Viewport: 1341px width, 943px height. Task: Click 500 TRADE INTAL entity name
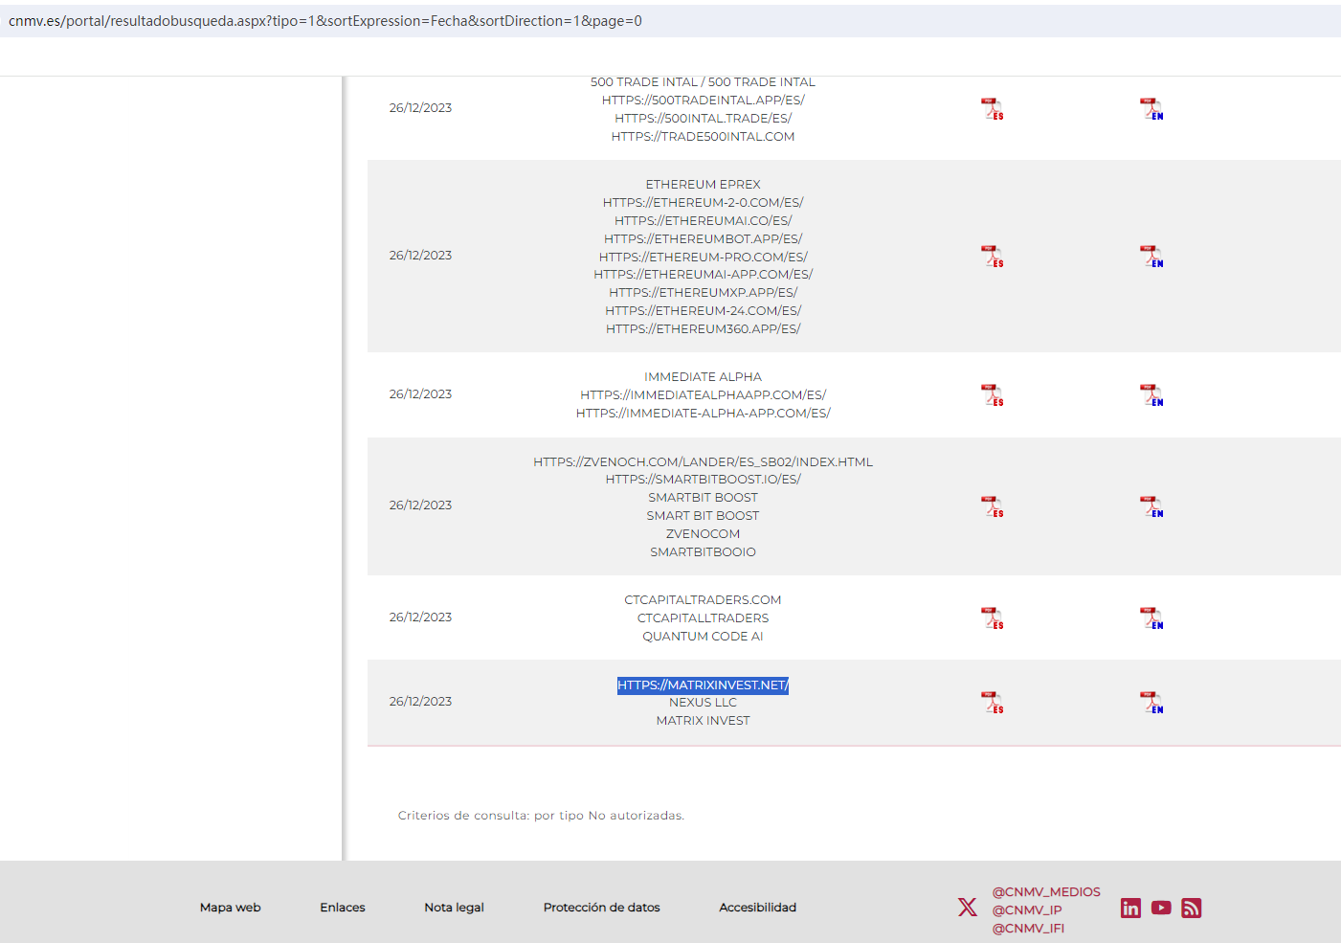point(703,82)
